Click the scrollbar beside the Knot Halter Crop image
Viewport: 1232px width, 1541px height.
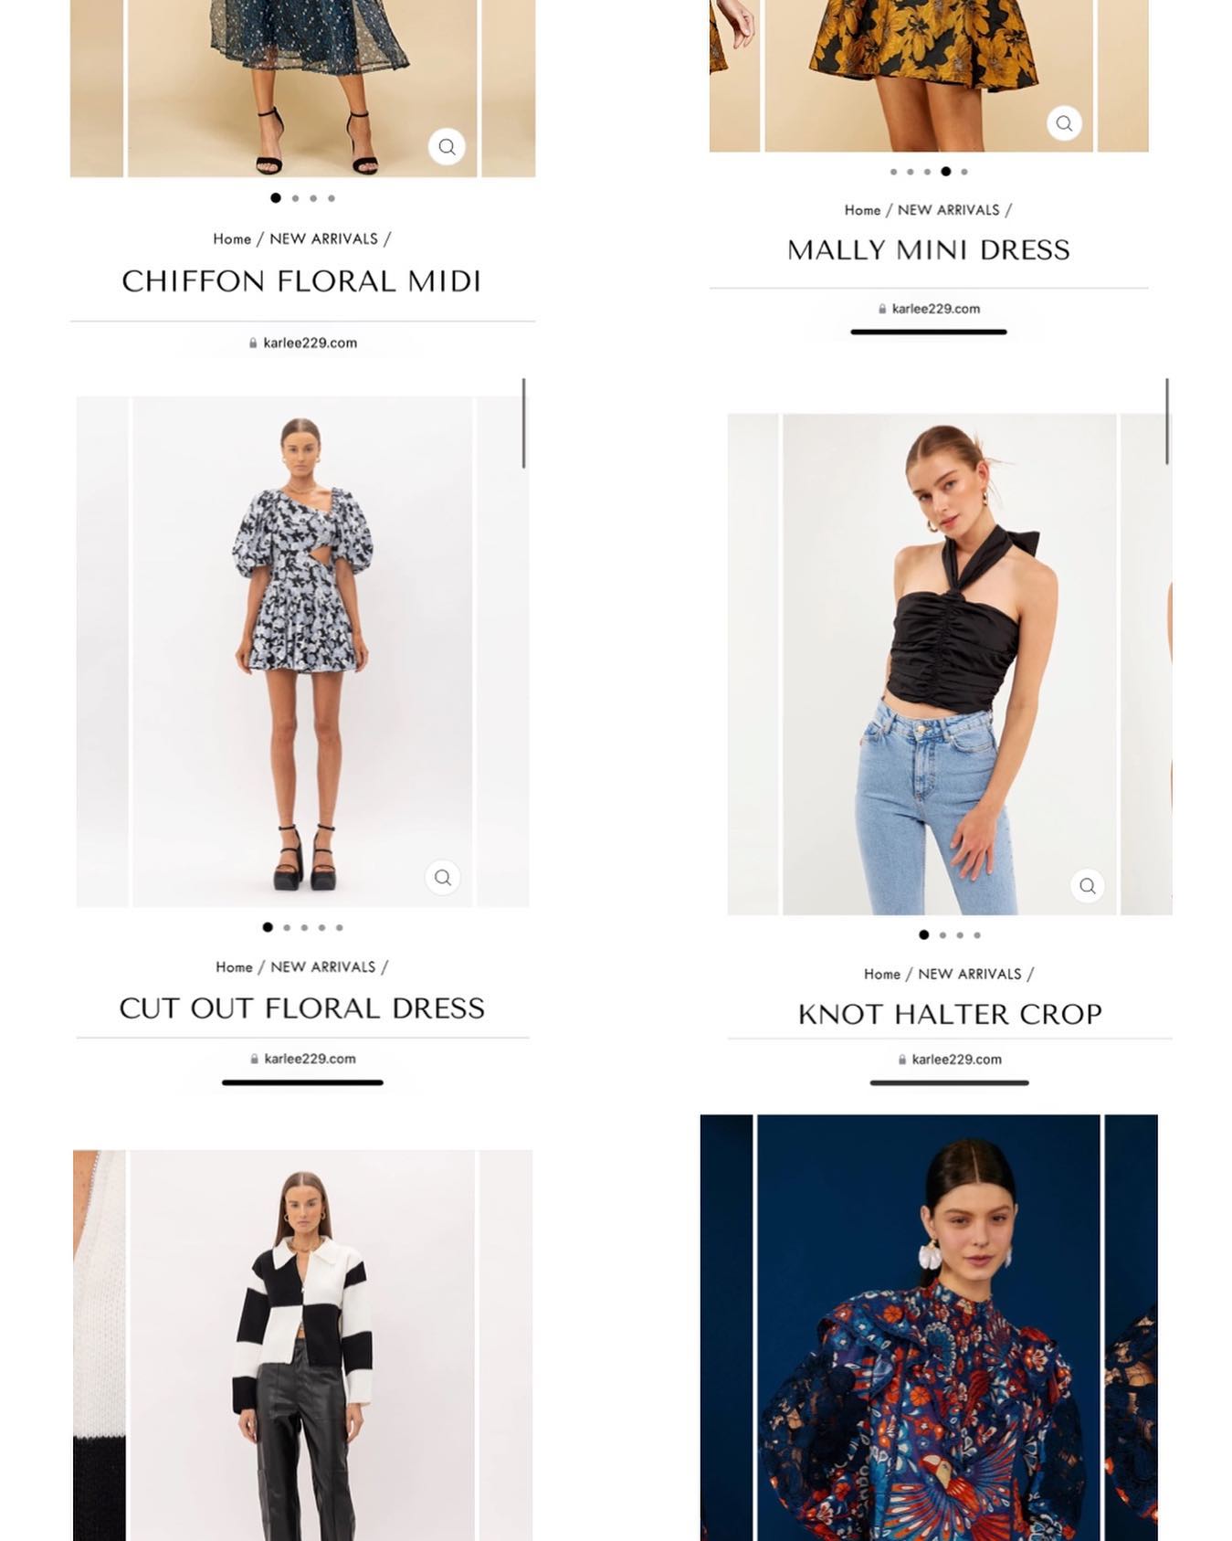coord(1167,421)
